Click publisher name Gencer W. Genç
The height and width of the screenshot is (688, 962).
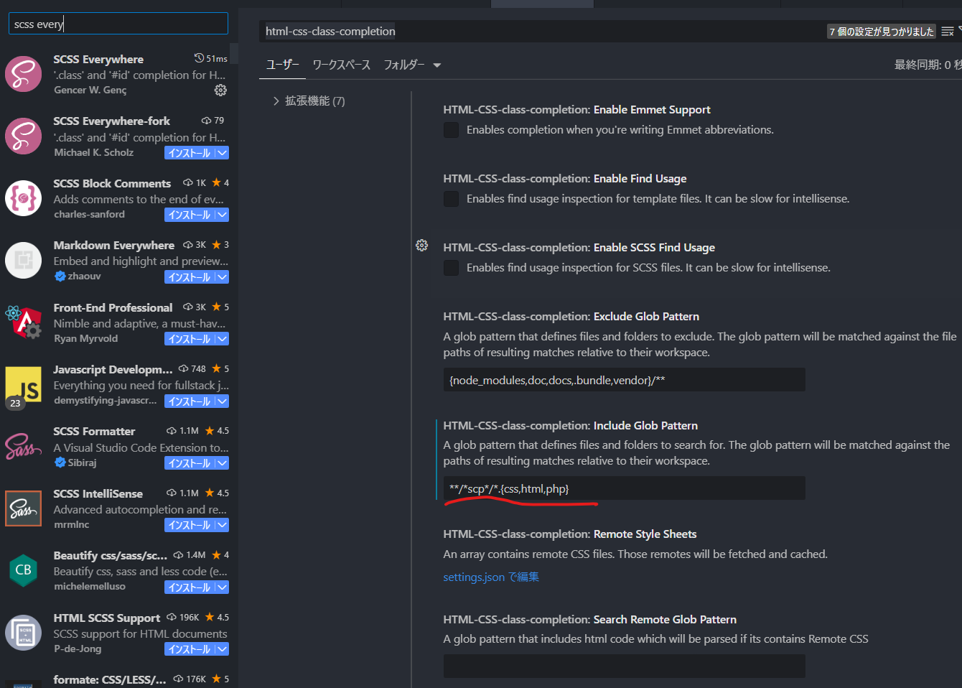[x=90, y=90]
